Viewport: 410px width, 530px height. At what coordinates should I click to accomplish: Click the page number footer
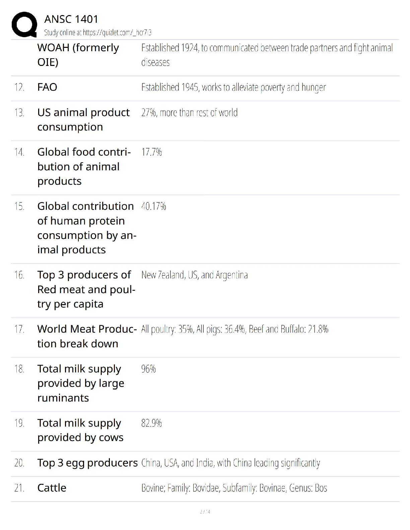click(x=205, y=512)
